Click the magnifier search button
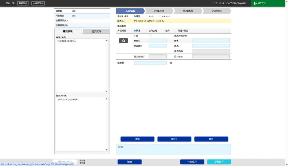Viewport: 288px width, 166px height. [x=123, y=41]
